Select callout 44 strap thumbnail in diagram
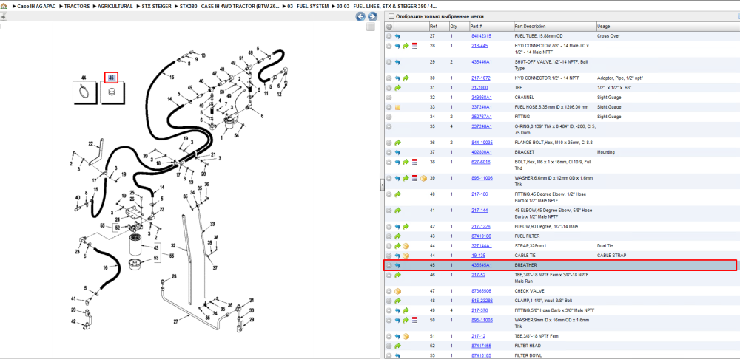The width and height of the screenshot is (740, 359). pos(84,92)
